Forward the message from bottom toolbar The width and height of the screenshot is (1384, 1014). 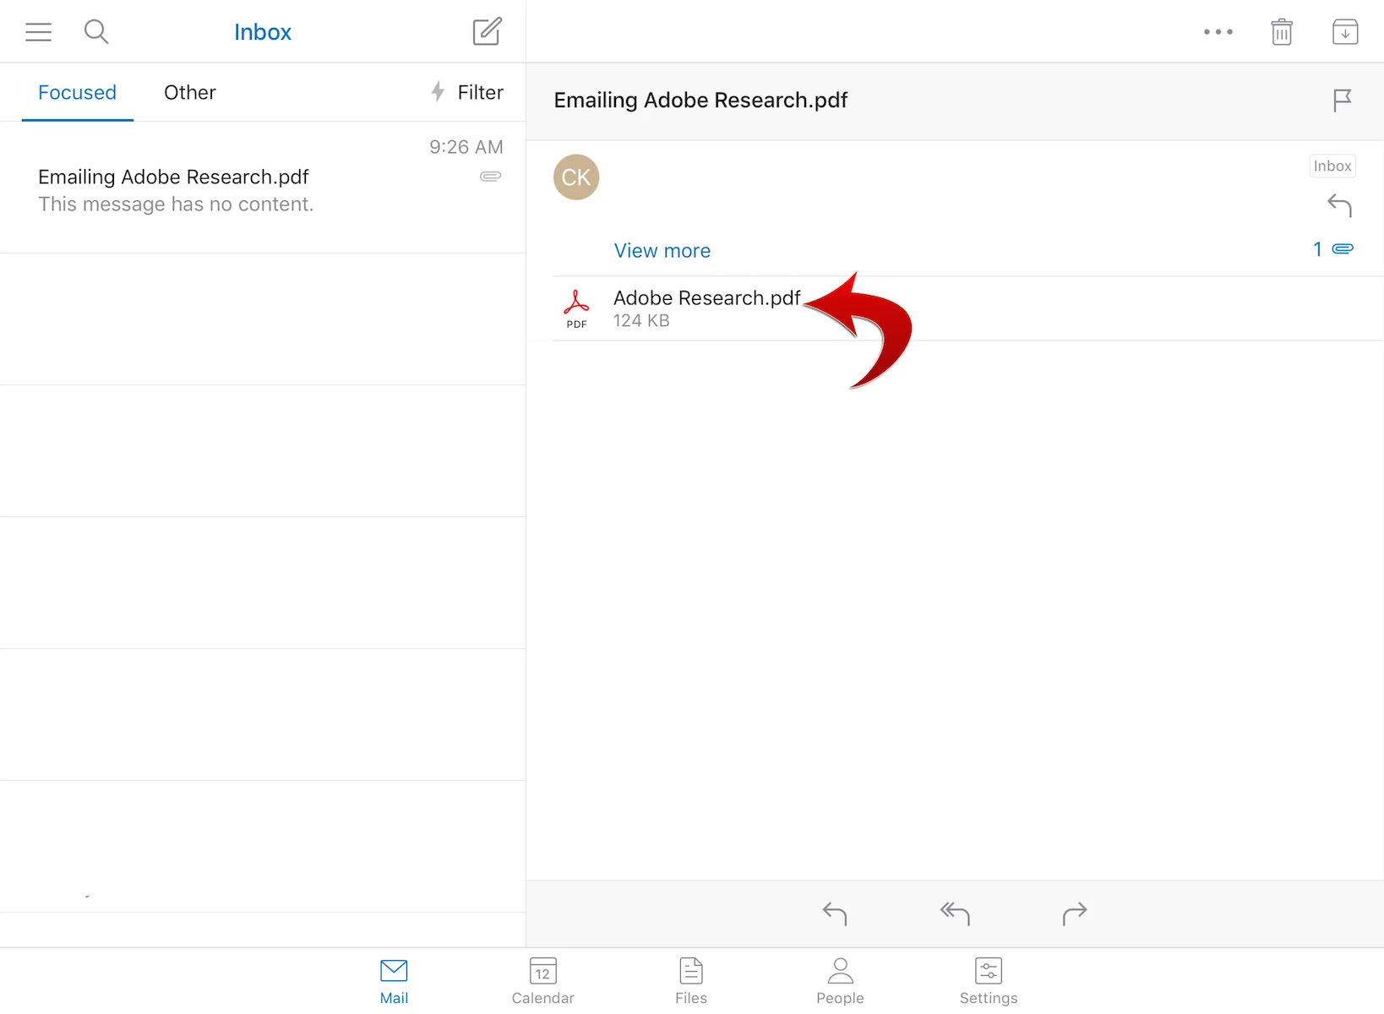click(1075, 913)
